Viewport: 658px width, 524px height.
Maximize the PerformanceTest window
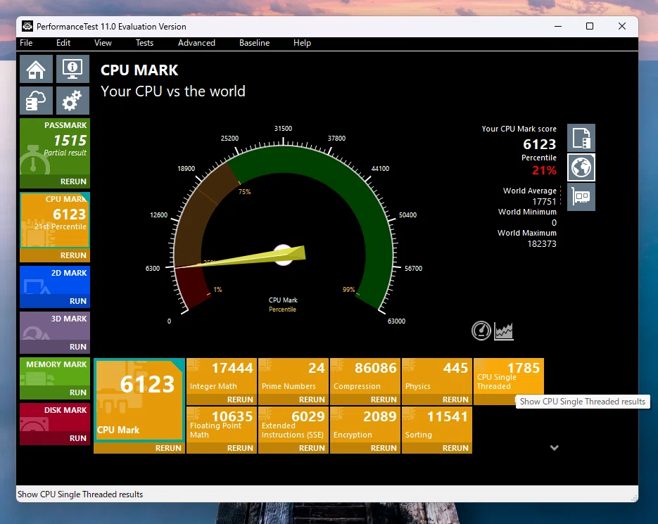590,27
